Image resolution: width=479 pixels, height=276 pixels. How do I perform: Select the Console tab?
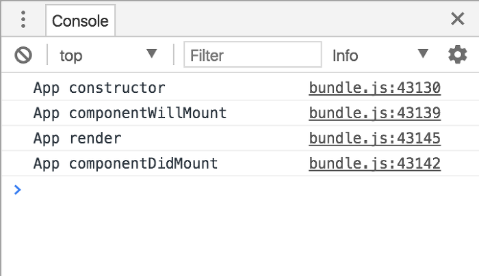[x=80, y=20]
